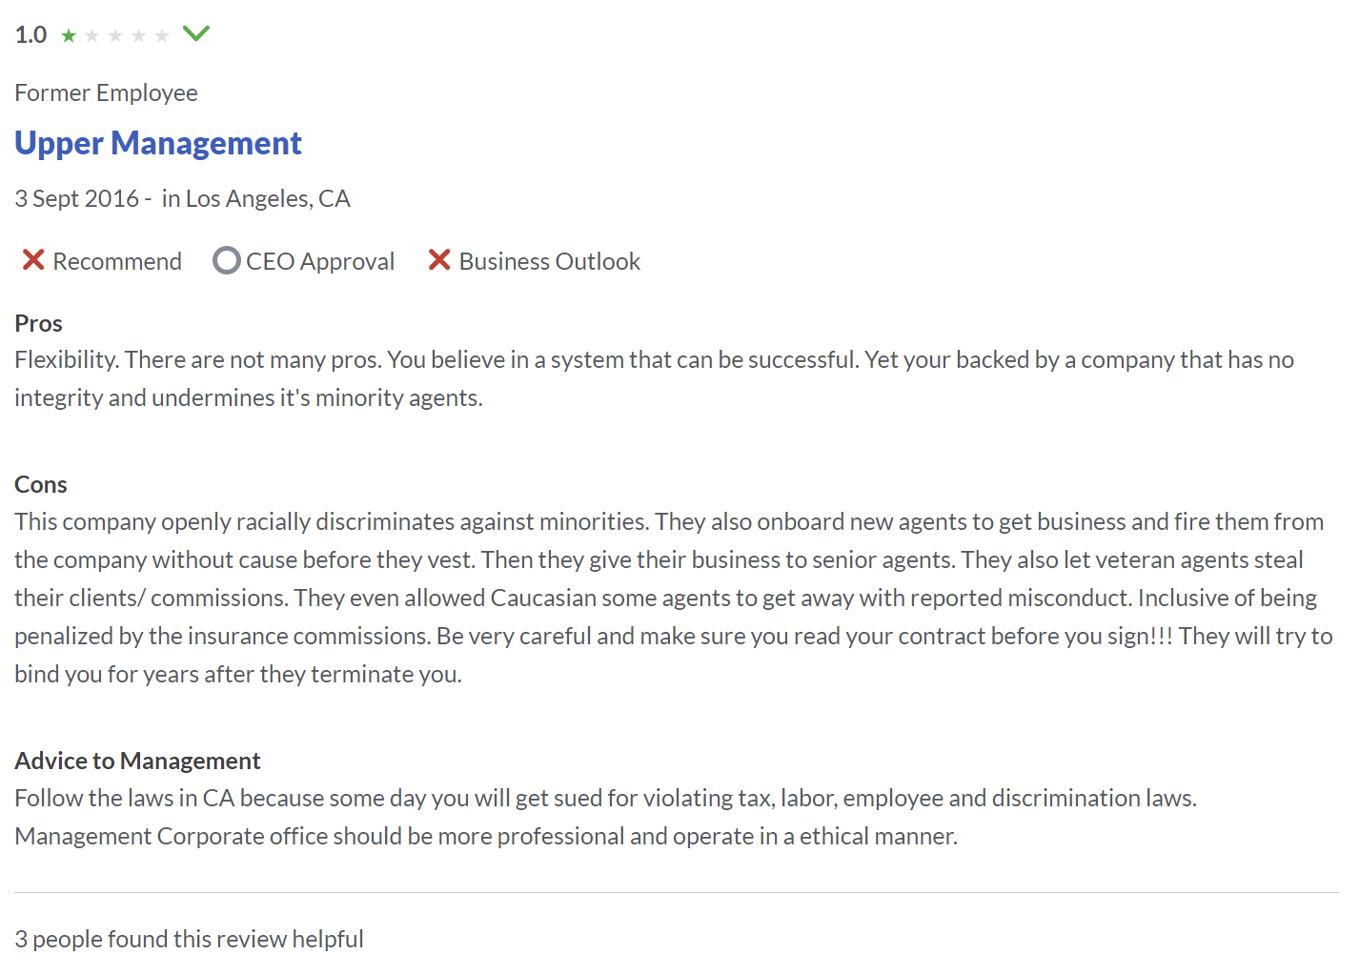Click the fourth gray rating star

pyautogui.click(x=139, y=36)
